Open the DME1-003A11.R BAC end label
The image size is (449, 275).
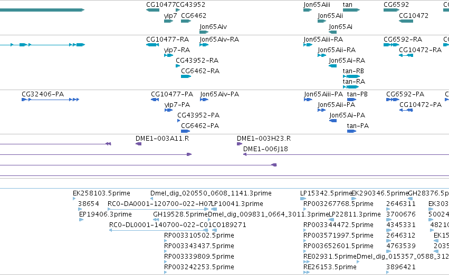pyautogui.click(x=162, y=139)
